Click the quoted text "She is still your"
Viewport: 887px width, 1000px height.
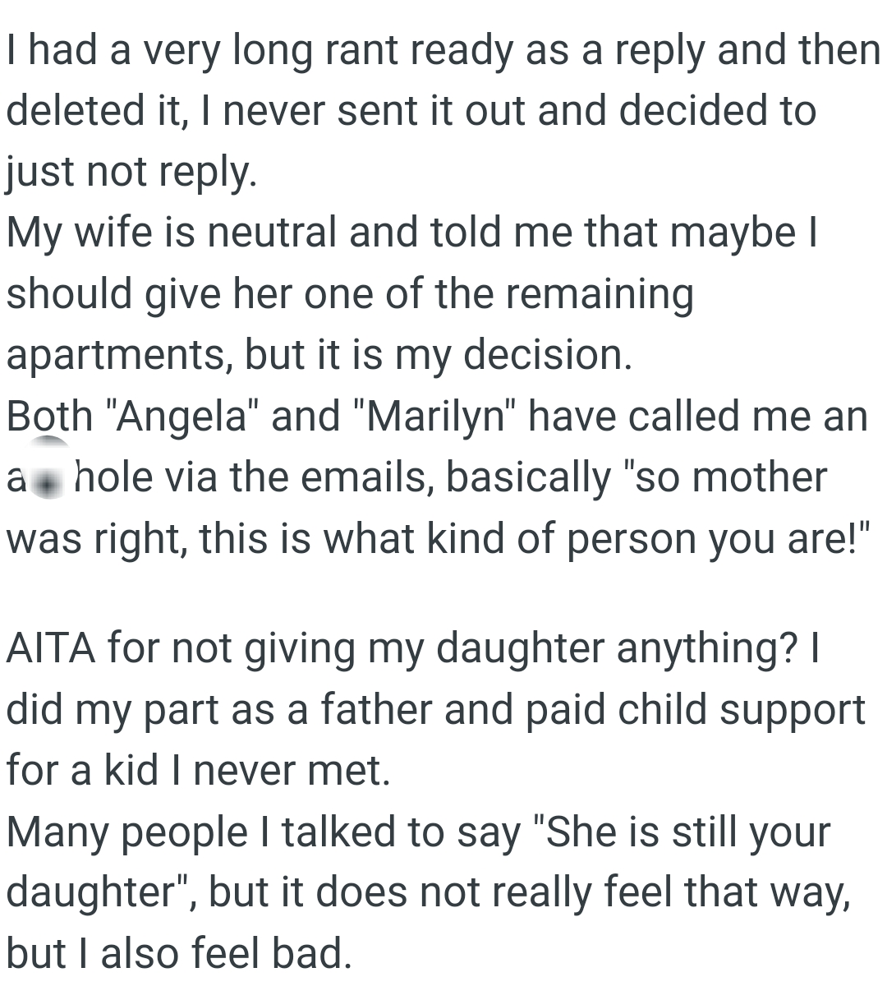point(683,832)
